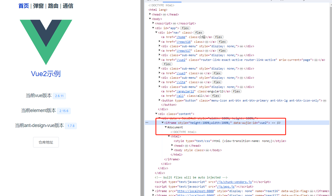Screen dimensions: 332x196
Task: Expand the sub-menu div under /react17
Action: click(x=159, y=55)
